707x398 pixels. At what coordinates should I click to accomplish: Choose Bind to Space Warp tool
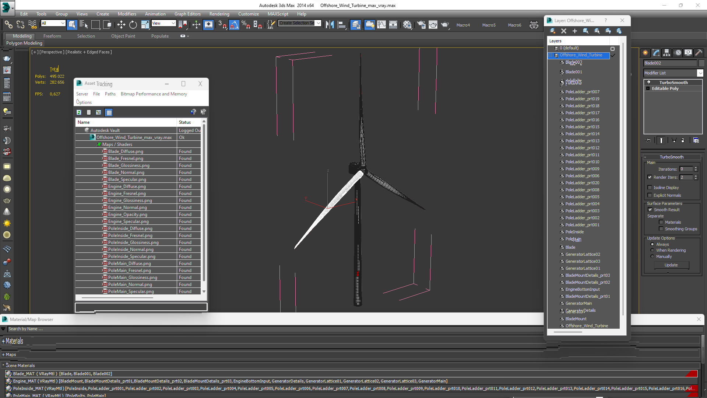coord(32,25)
